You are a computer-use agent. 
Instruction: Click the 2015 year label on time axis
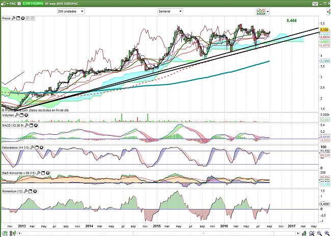[x=157, y=226]
